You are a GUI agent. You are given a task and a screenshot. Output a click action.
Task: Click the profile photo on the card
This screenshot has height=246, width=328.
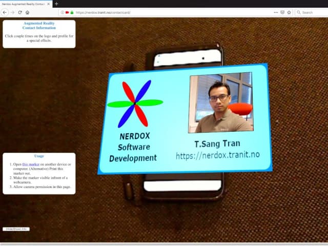pyautogui.click(x=221, y=102)
